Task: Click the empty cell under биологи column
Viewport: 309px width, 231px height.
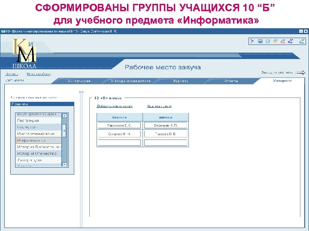Action: (119, 142)
